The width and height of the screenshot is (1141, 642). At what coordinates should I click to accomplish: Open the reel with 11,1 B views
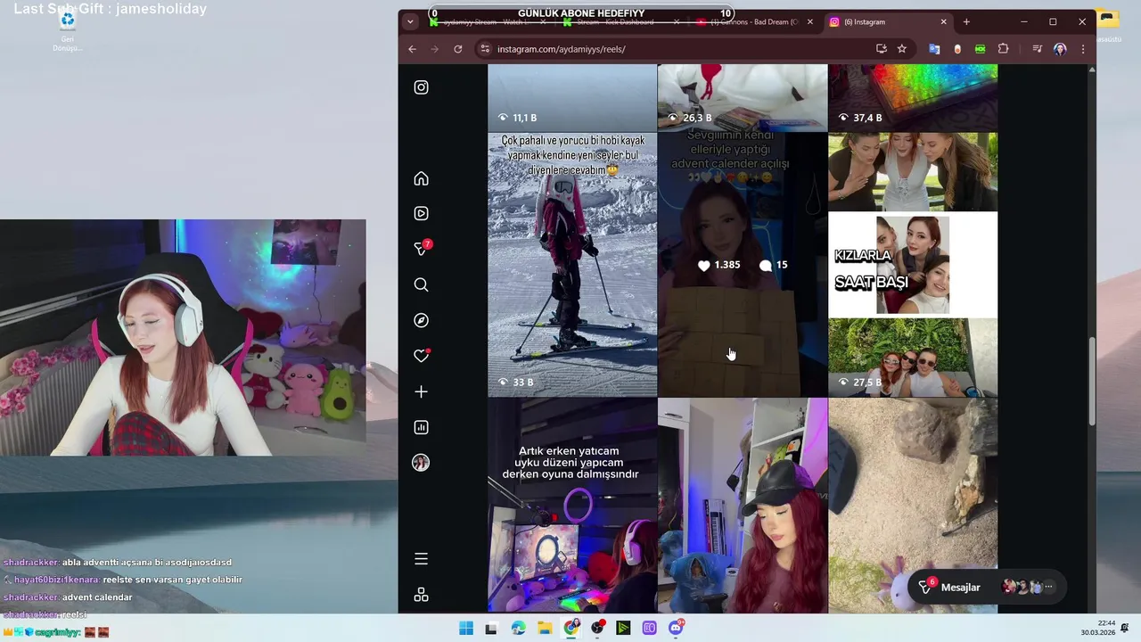pyautogui.click(x=572, y=98)
